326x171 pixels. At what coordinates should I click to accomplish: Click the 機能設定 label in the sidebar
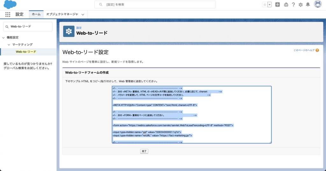(13, 37)
